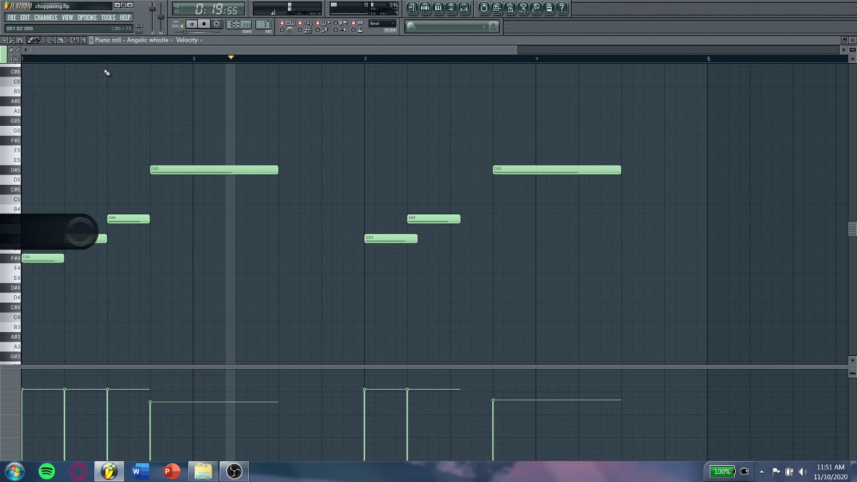
Task: Open the OPTIONS menu
Action: (x=87, y=17)
